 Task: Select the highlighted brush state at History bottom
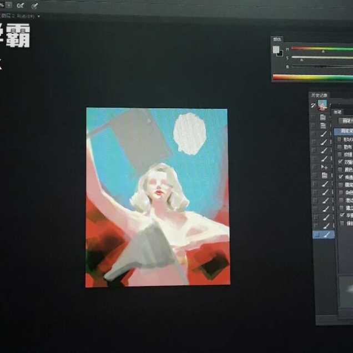point(323,235)
